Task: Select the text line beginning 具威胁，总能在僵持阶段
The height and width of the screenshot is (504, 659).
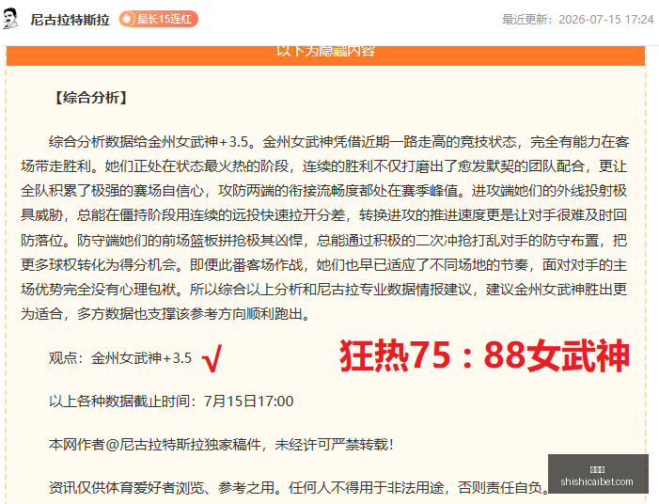Action: point(324,215)
